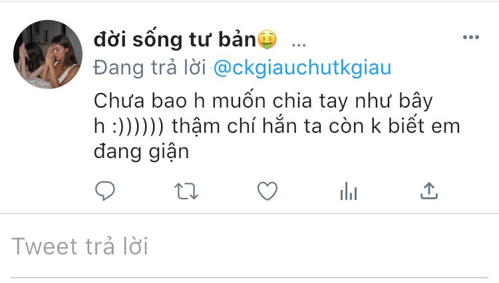Click the words "biết em" in the tweet
This screenshot has height=283, width=499.
pos(424,126)
